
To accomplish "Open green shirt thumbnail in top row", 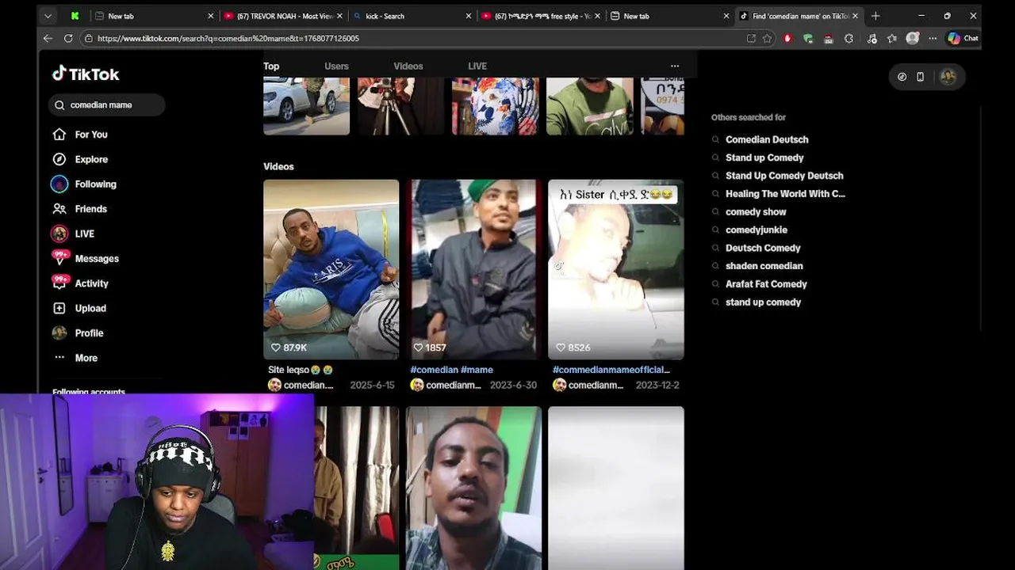I will (x=590, y=106).
